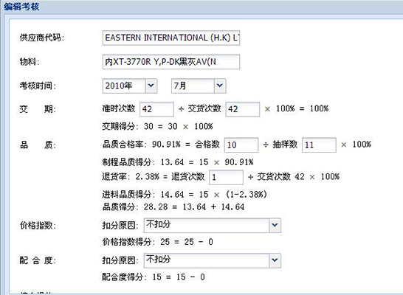
Task: Click the 准时次数 input field with 42
Action: (156, 109)
